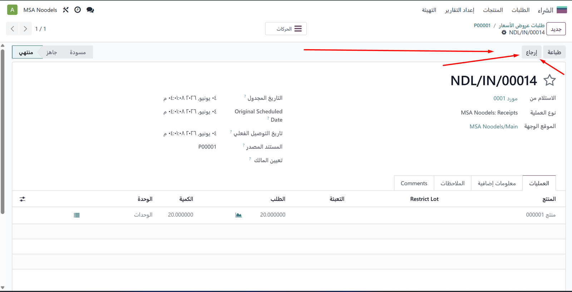Viewport: 572px width, 292px height.
Task: Open the gear actions menu beside NDL/IN/00014
Action: [x=504, y=32]
